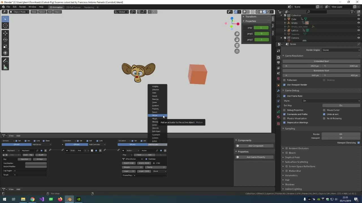Open the View Layer properties tab icon
362x203 pixels.
click(x=279, y=68)
